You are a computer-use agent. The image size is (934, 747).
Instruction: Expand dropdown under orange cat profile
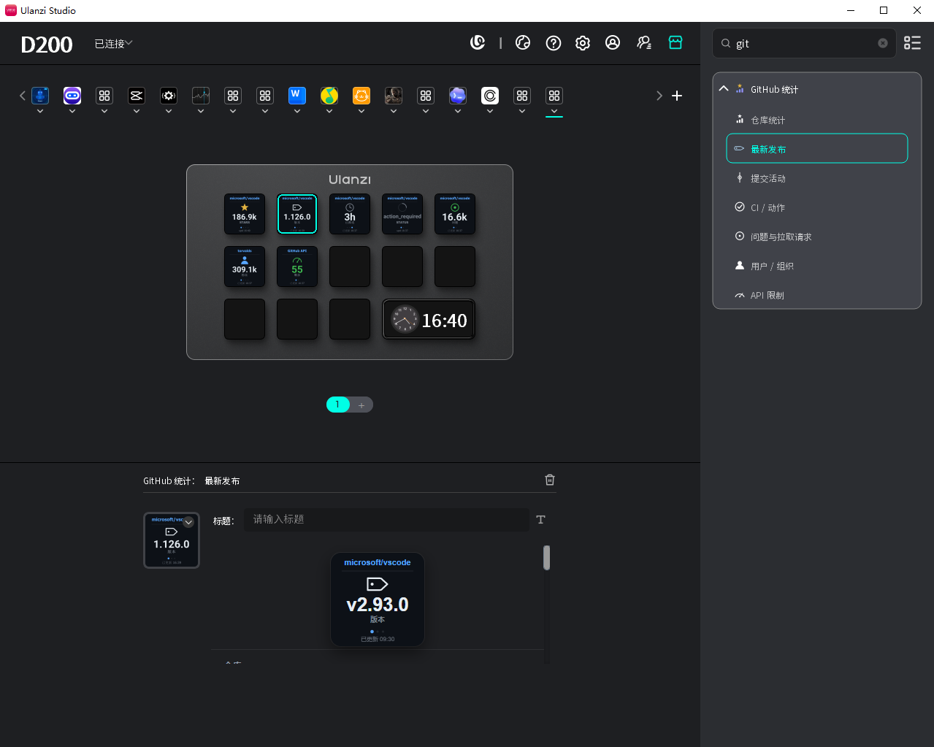click(x=361, y=112)
